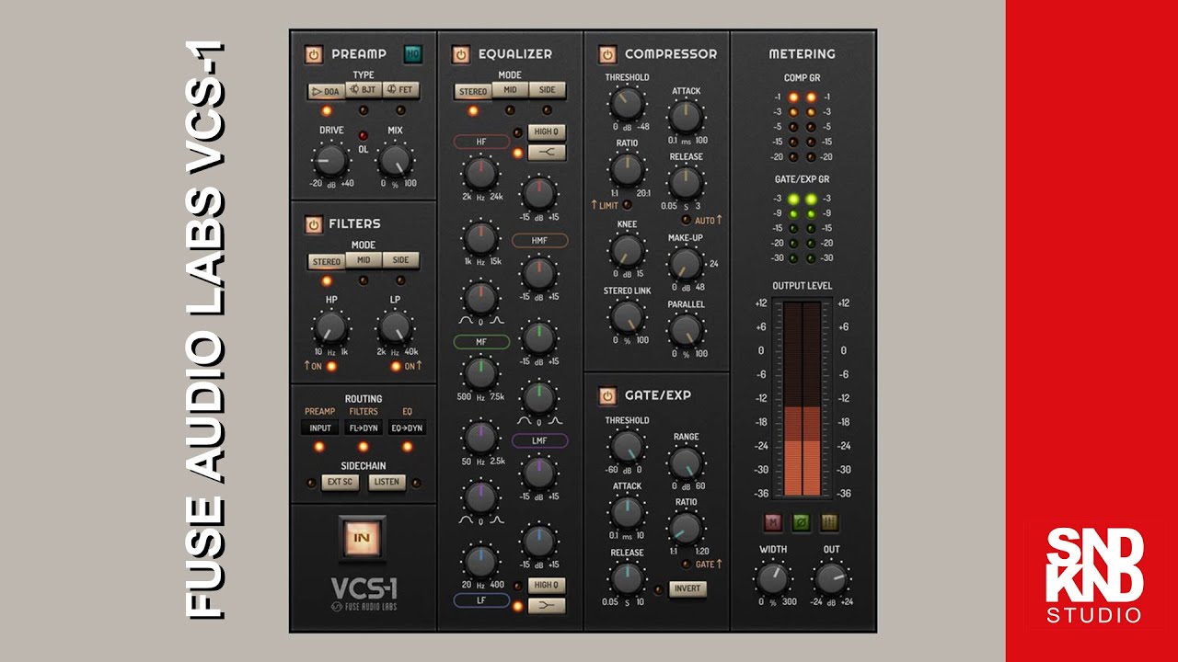Click the Parallel mix knob
Image resolution: width=1178 pixels, height=662 pixels.
[685, 330]
